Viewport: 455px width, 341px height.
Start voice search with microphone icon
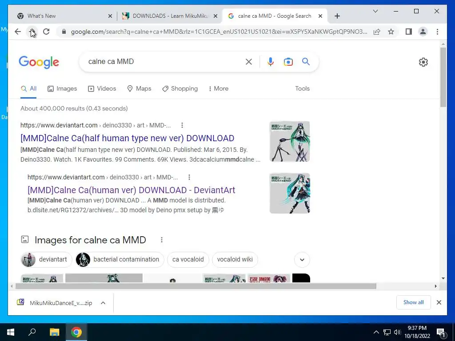(x=271, y=61)
